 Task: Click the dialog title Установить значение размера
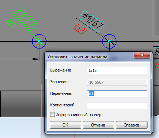click(77, 57)
